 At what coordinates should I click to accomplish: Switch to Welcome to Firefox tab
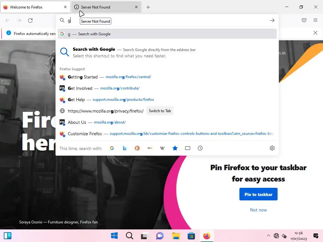(35, 7)
